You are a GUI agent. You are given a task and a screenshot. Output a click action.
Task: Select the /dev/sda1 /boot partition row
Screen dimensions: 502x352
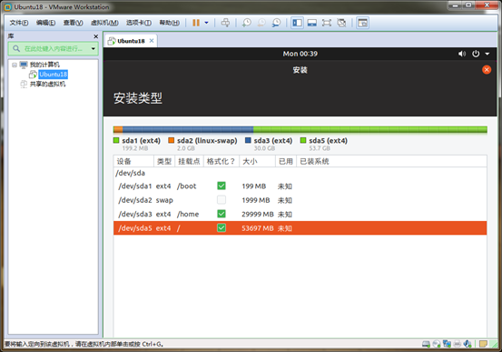click(300, 186)
